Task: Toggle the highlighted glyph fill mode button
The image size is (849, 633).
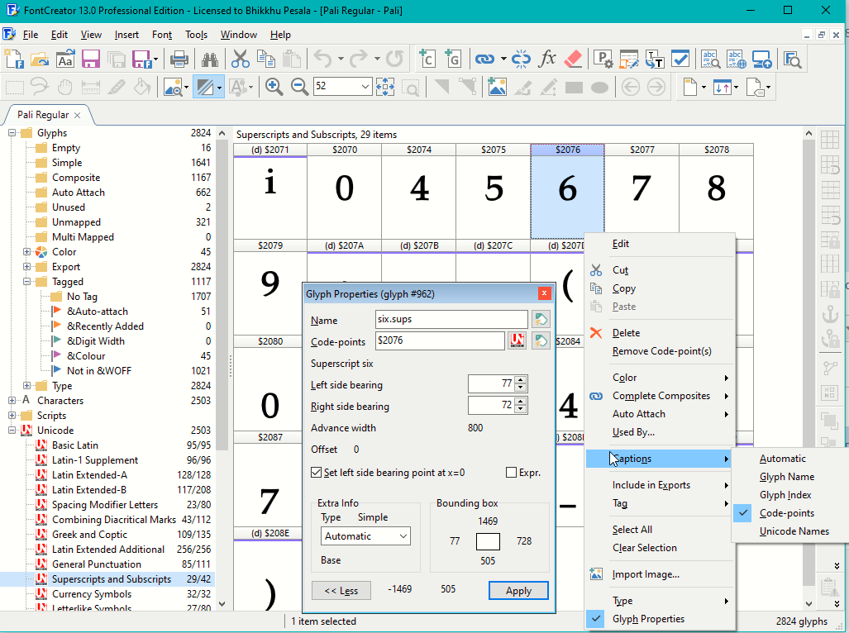Action: (205, 87)
